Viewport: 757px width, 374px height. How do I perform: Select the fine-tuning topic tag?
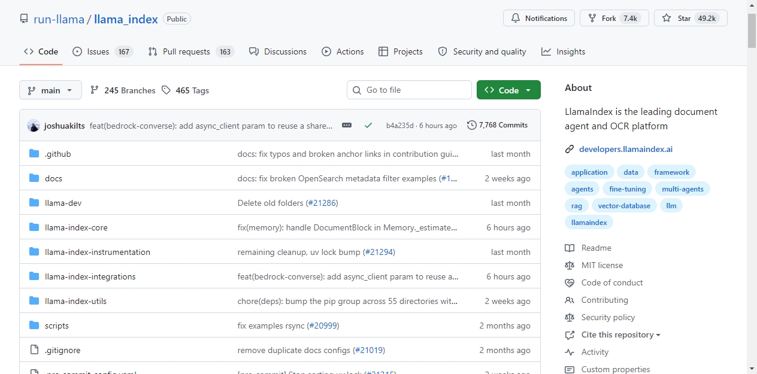[x=628, y=189]
